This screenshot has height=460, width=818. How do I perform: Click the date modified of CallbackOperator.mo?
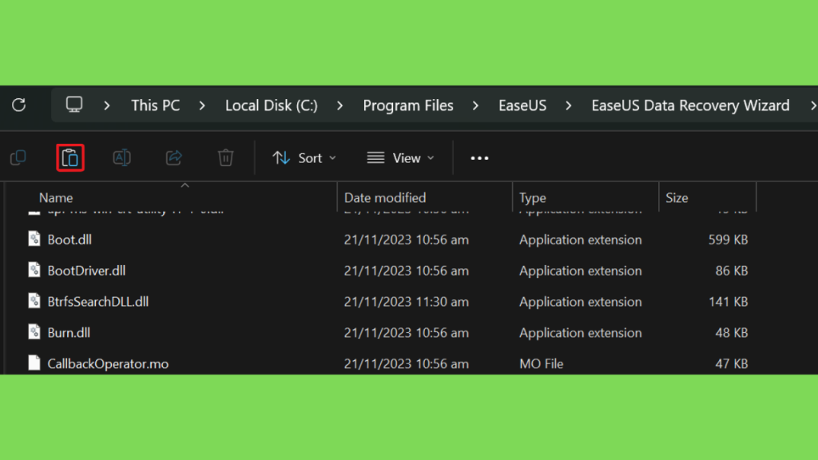tap(406, 363)
